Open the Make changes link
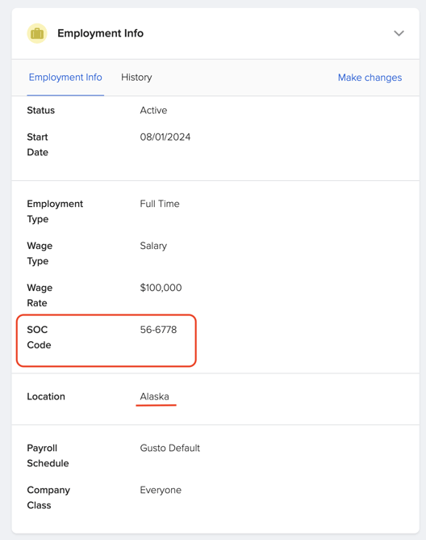 point(370,78)
